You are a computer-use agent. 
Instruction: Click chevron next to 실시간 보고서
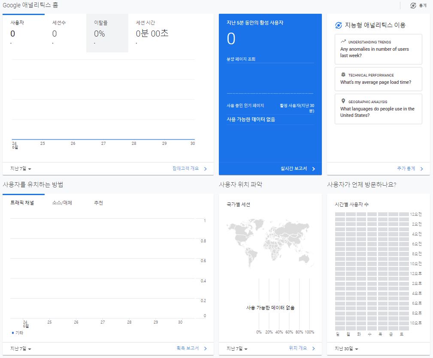pos(313,169)
